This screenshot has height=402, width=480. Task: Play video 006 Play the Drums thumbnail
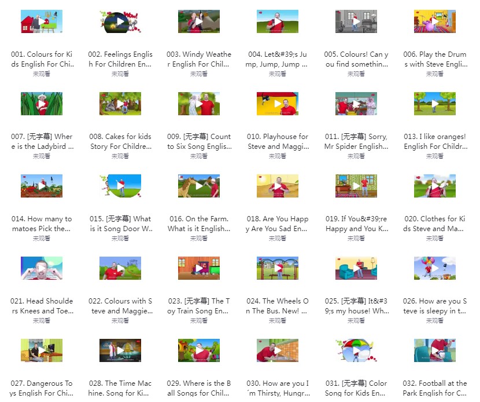(x=435, y=21)
